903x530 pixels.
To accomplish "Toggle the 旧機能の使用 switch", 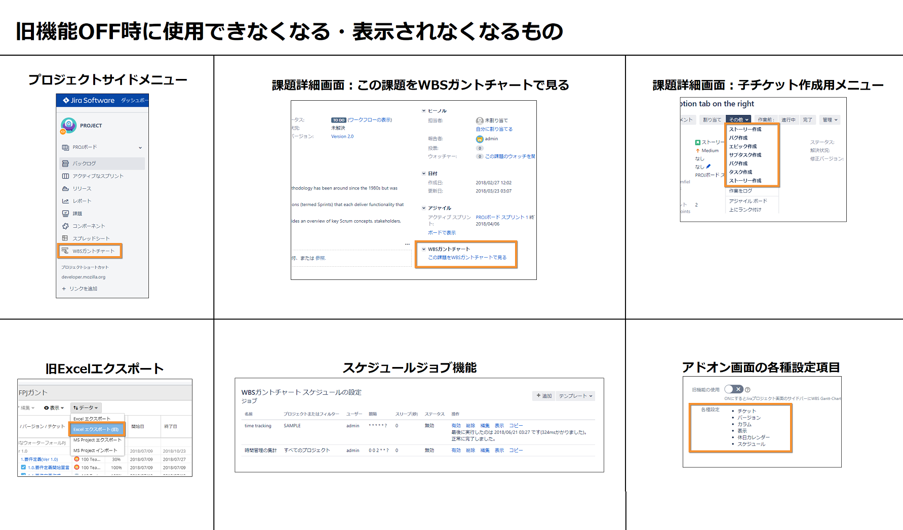I will (733, 389).
